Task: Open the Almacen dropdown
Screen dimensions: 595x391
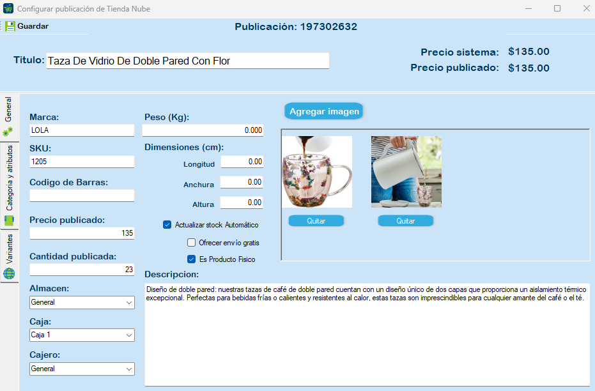Action: tap(82, 302)
